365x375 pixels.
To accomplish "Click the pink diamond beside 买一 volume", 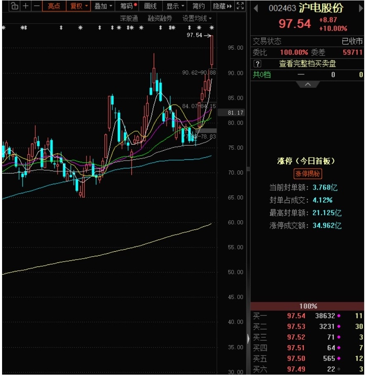I will 339,316.
